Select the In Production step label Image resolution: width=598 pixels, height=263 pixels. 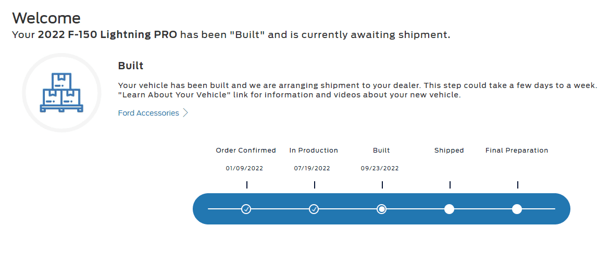[x=314, y=151]
